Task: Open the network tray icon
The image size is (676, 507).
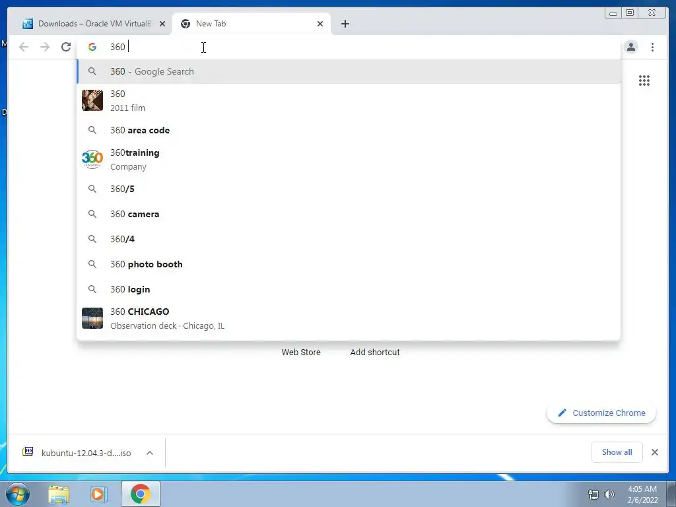Action: pyautogui.click(x=593, y=495)
